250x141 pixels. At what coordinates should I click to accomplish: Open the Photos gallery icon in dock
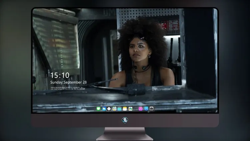[x=130, y=109]
